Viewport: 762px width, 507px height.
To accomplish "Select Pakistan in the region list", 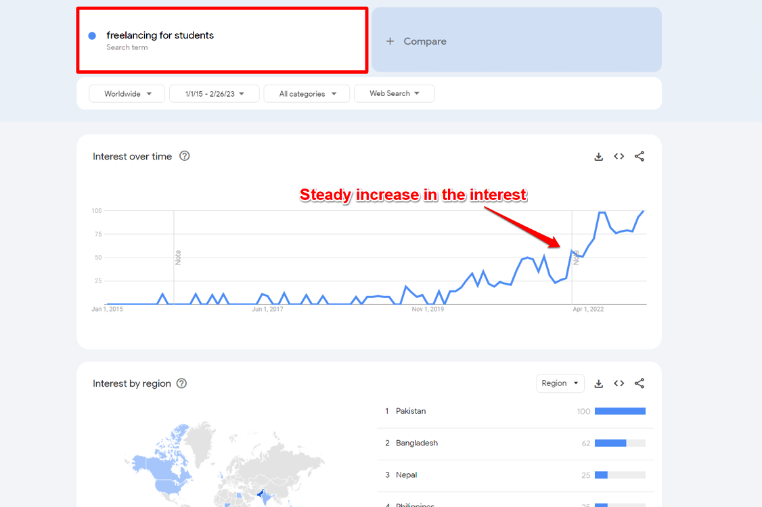I will pos(411,410).
